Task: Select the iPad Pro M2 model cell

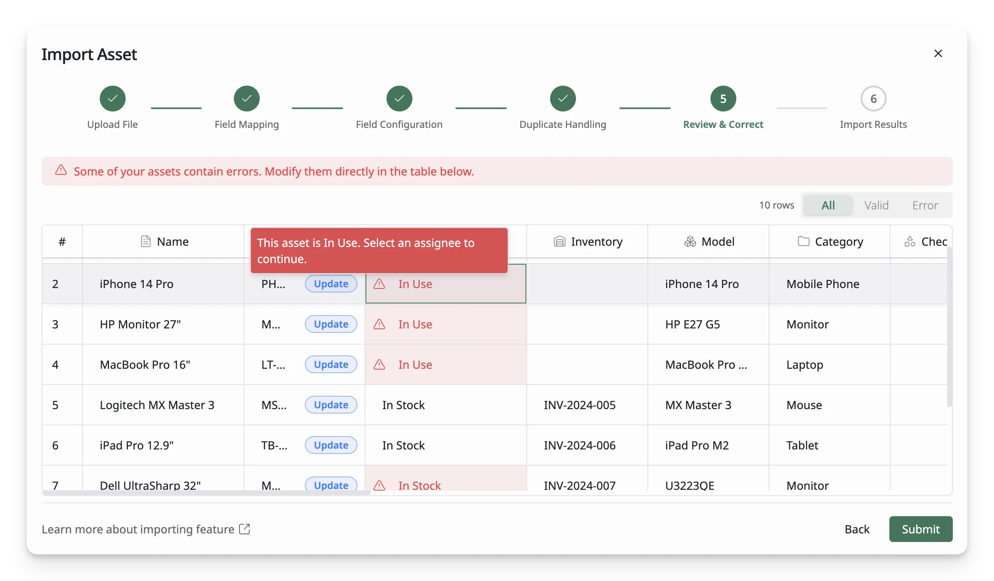Action: pyautogui.click(x=708, y=445)
